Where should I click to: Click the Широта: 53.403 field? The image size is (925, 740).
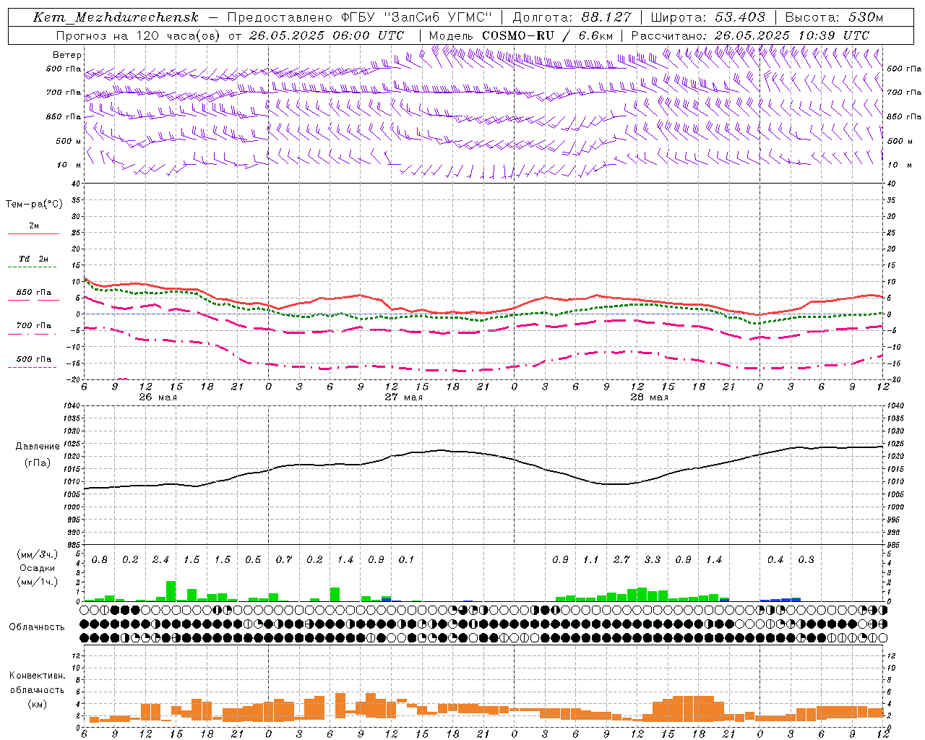(708, 17)
